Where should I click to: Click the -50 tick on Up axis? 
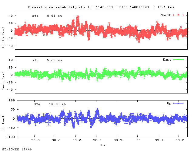[x=12, y=128]
